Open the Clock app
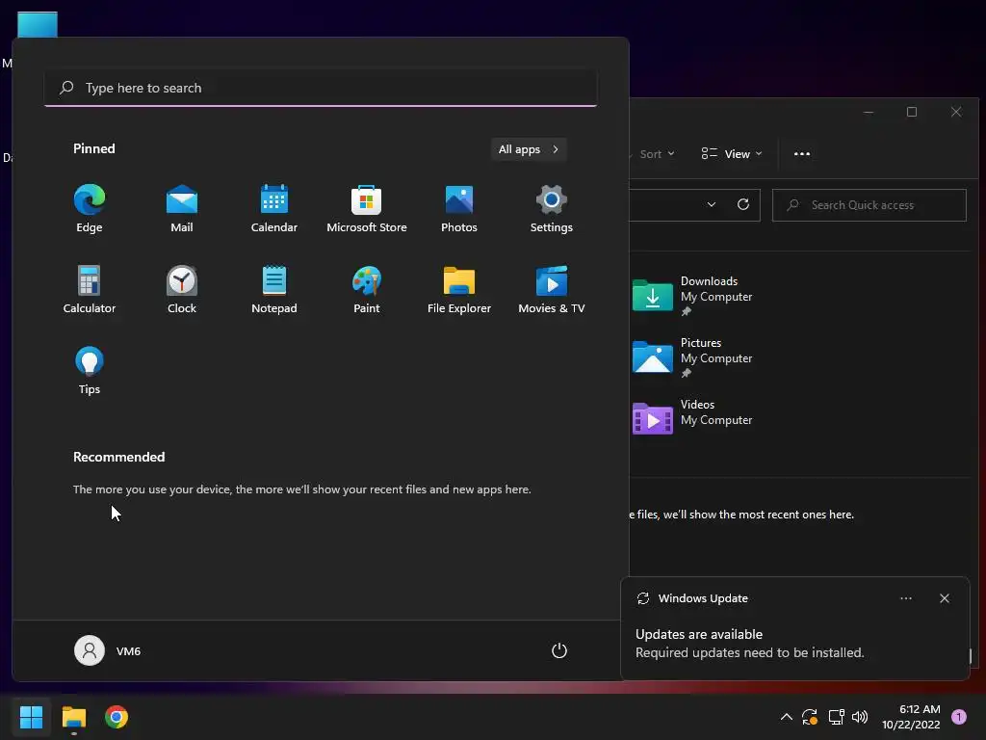The width and height of the screenshot is (986, 740). pos(182,289)
